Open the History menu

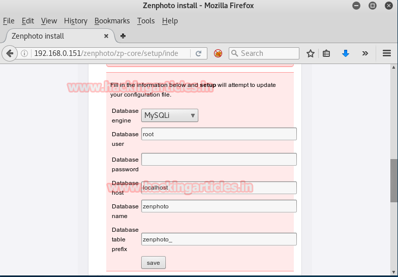[76, 21]
